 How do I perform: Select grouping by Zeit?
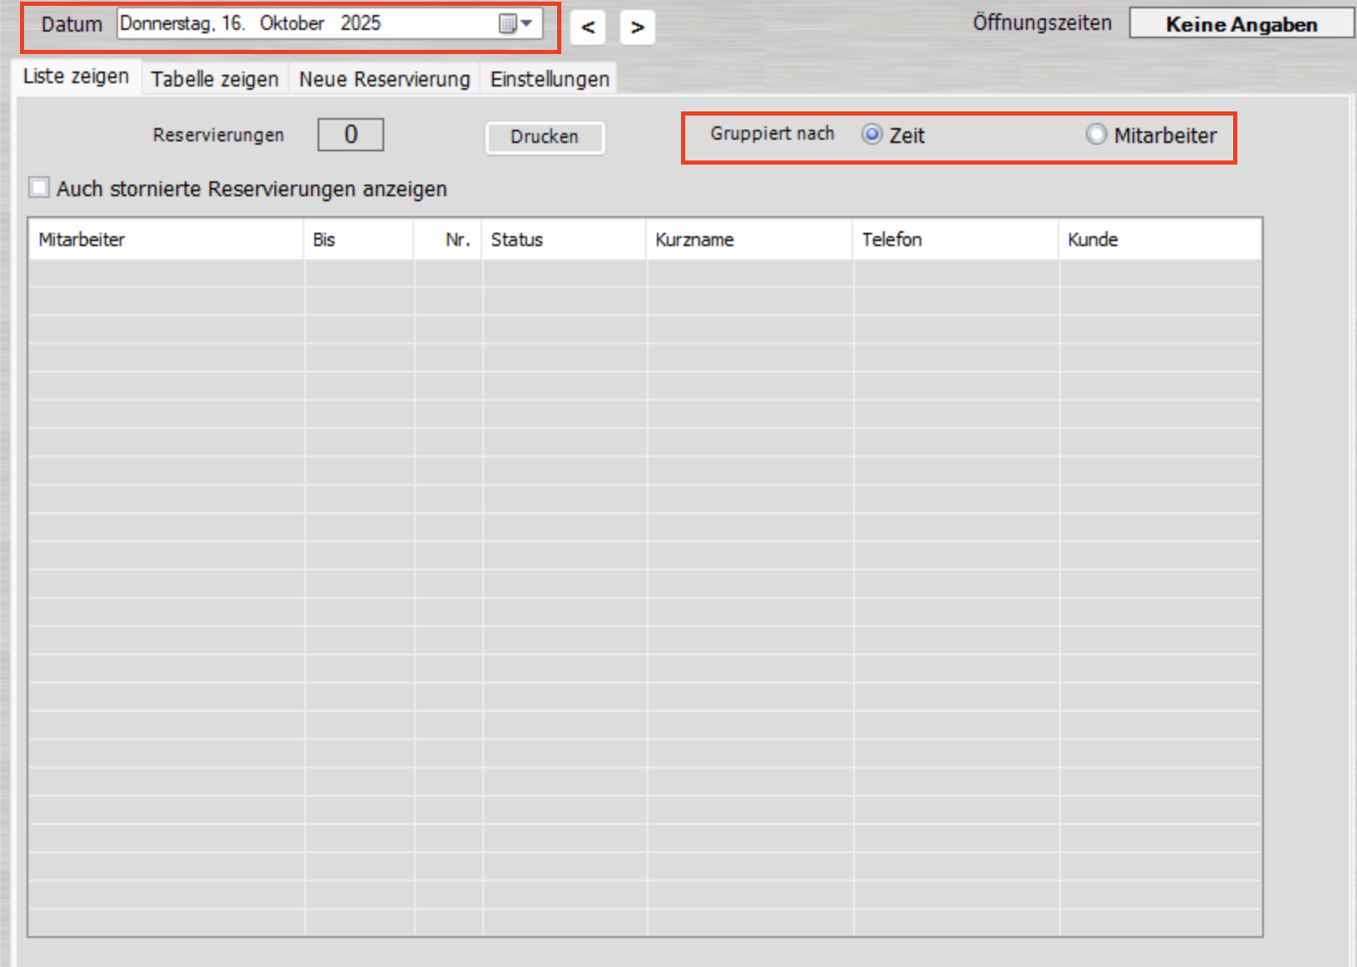point(871,135)
